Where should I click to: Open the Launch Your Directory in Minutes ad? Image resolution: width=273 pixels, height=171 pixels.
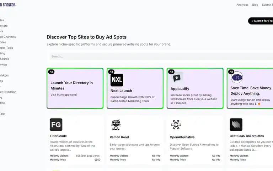coord(71,85)
